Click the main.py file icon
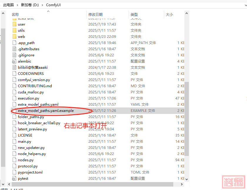Viewport: 247px width, 190px height. pos(14,142)
